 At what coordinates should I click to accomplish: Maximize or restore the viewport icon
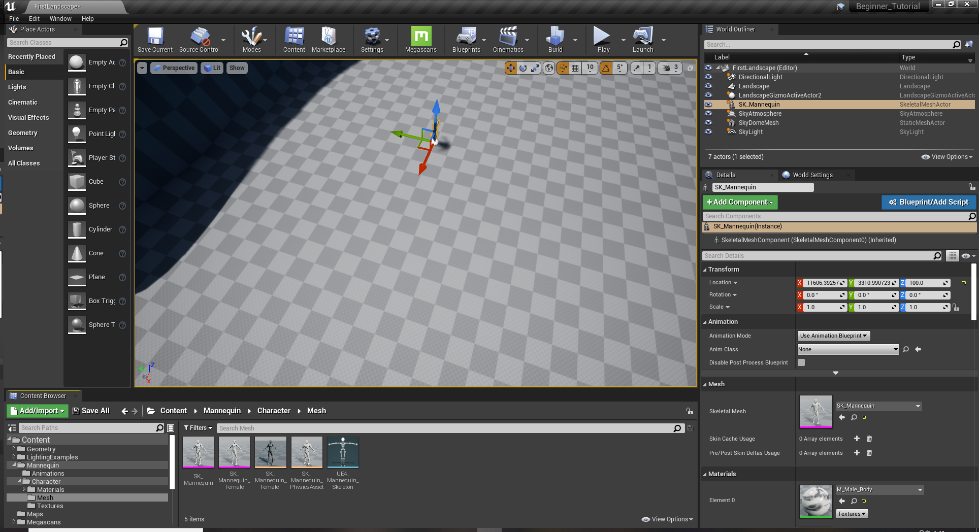[690, 68]
